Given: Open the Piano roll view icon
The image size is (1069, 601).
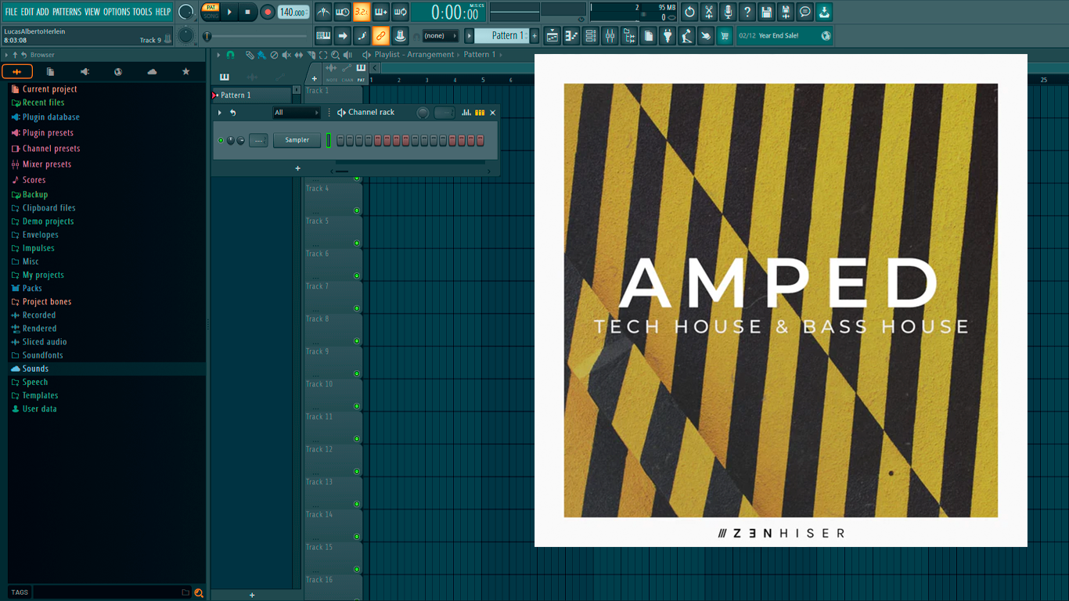Looking at the screenshot, I should click(571, 35).
